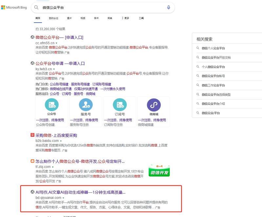Click search icon next to 个人微信公众平台
The width and height of the screenshot is (262, 217).
[198, 67]
